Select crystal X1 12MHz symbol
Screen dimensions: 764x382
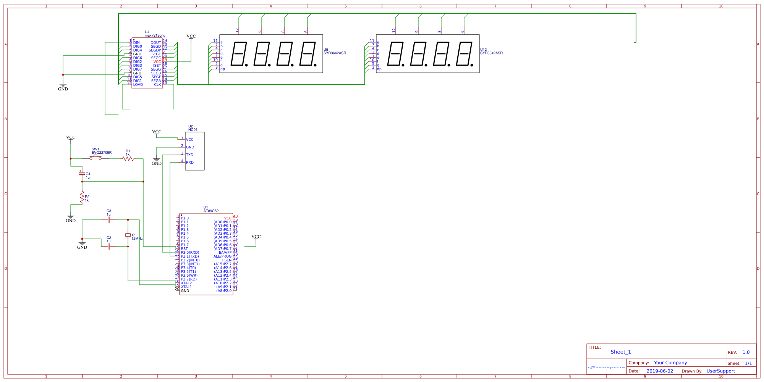coord(128,235)
